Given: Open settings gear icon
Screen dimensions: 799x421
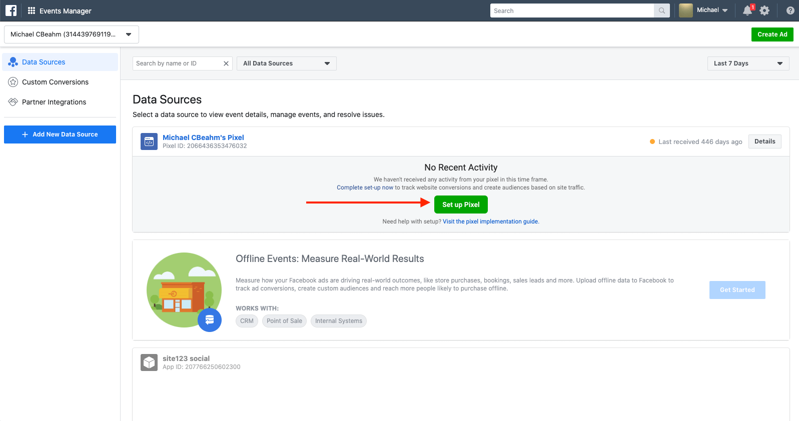Looking at the screenshot, I should (764, 10).
